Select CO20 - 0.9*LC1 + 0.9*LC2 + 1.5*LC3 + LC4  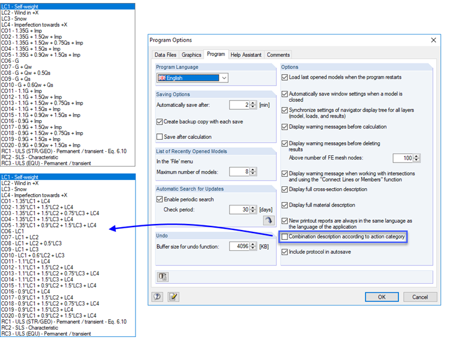point(68,316)
